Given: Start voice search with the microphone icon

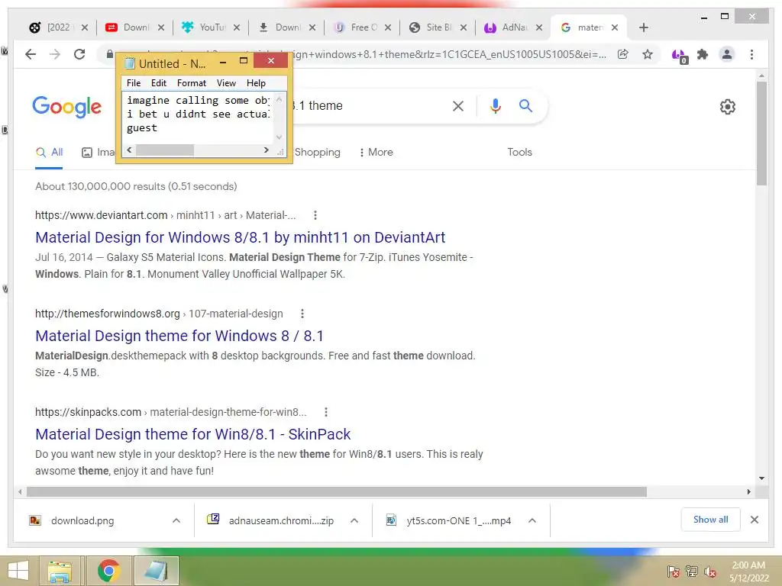Looking at the screenshot, I should (x=495, y=105).
